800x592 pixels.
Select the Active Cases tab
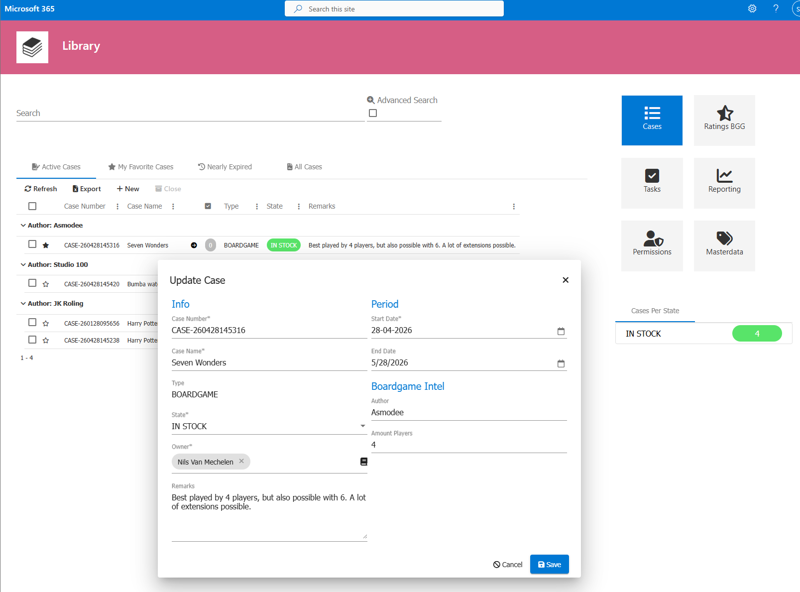pos(56,167)
